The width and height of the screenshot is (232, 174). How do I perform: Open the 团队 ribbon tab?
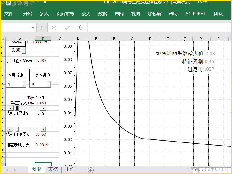click(218, 14)
